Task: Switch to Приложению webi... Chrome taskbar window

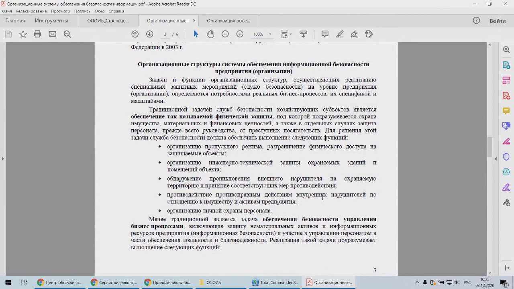Action: tap(167, 282)
